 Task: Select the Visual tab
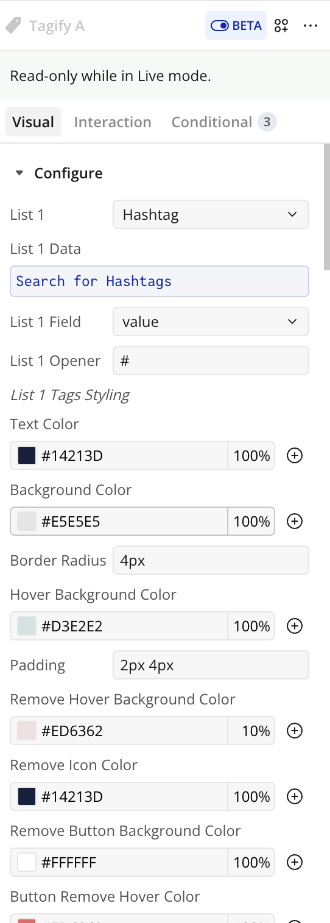33,122
